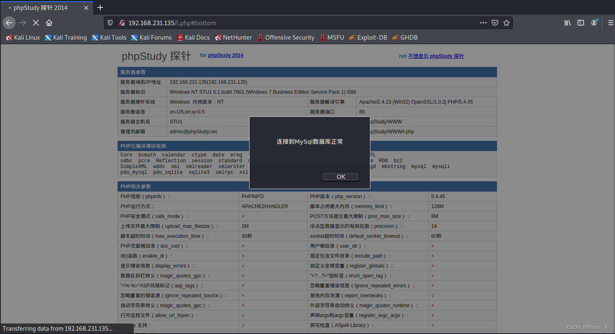Open the Exploit-DB bookmark
Screen dimensions: 615x334
click(368, 38)
